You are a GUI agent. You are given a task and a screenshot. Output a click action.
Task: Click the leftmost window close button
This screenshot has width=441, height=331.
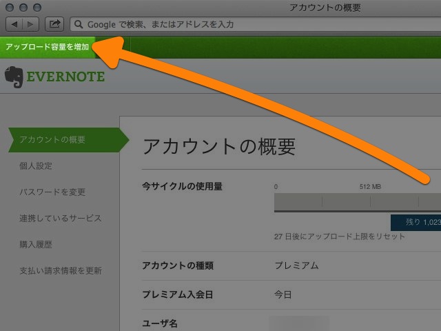(10, 8)
